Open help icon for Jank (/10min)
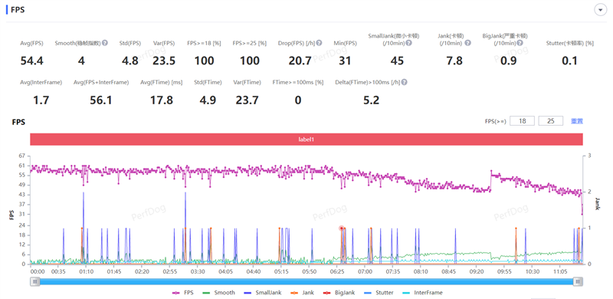 467,43
